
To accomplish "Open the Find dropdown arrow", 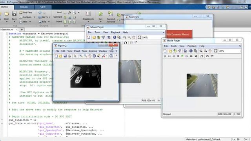I will 49,22.
